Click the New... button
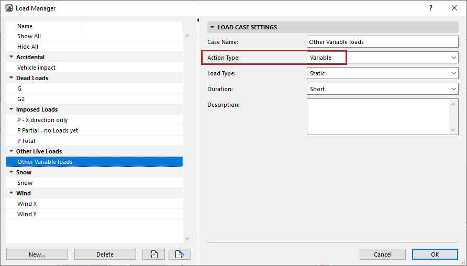Viewport: 467px width, 266px height. pos(37,254)
